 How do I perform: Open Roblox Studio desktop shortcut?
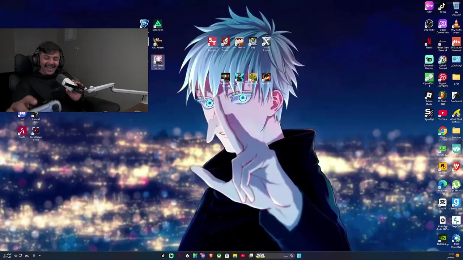coord(429,98)
